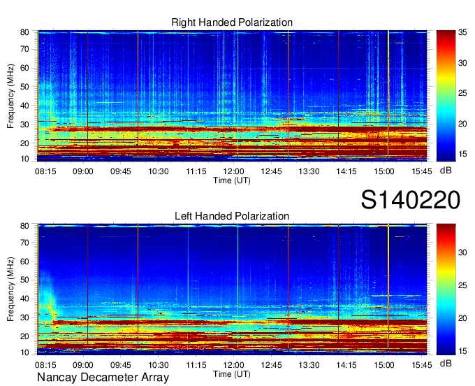Click 50 frequency tick of Left Handed plot
Screen dimensions: 475x386
24,280
